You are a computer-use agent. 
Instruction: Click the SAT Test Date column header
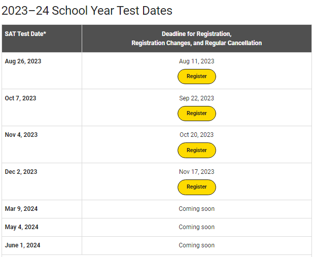coord(25,34)
